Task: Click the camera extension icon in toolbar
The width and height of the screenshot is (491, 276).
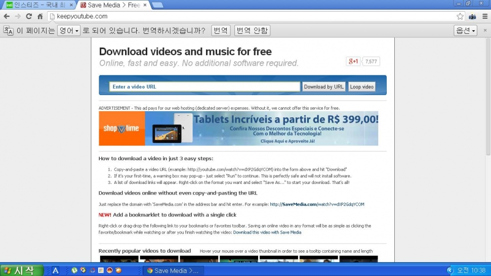Action: [472, 16]
